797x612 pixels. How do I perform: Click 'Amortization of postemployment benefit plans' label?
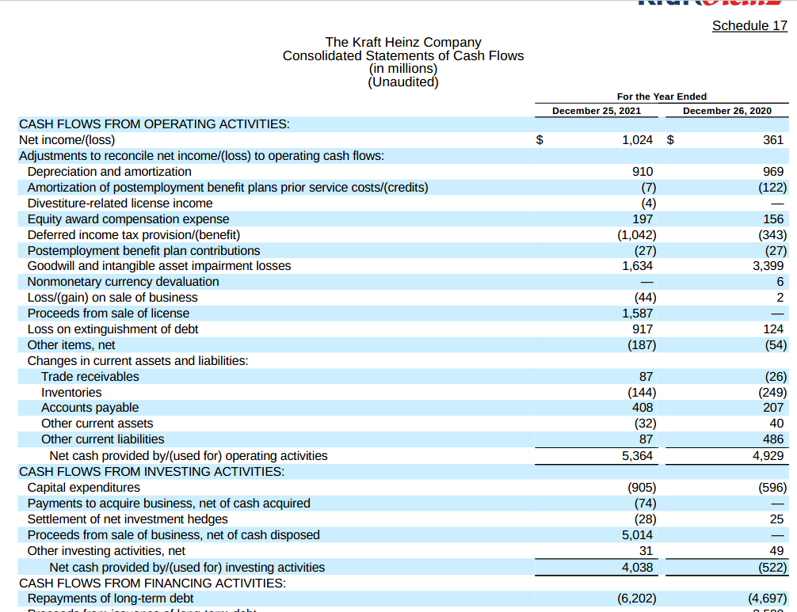coord(227,188)
